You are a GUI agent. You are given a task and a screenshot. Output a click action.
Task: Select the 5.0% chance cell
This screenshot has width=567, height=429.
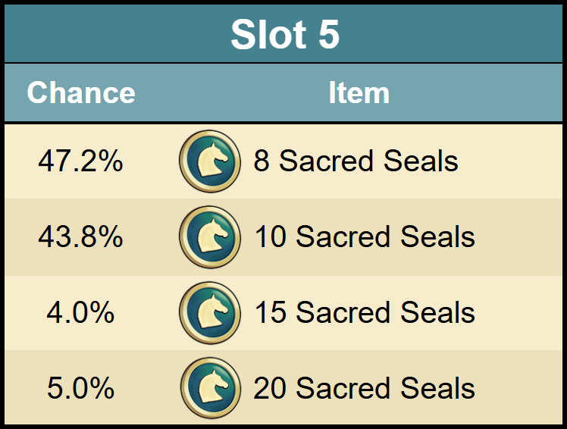point(80,388)
